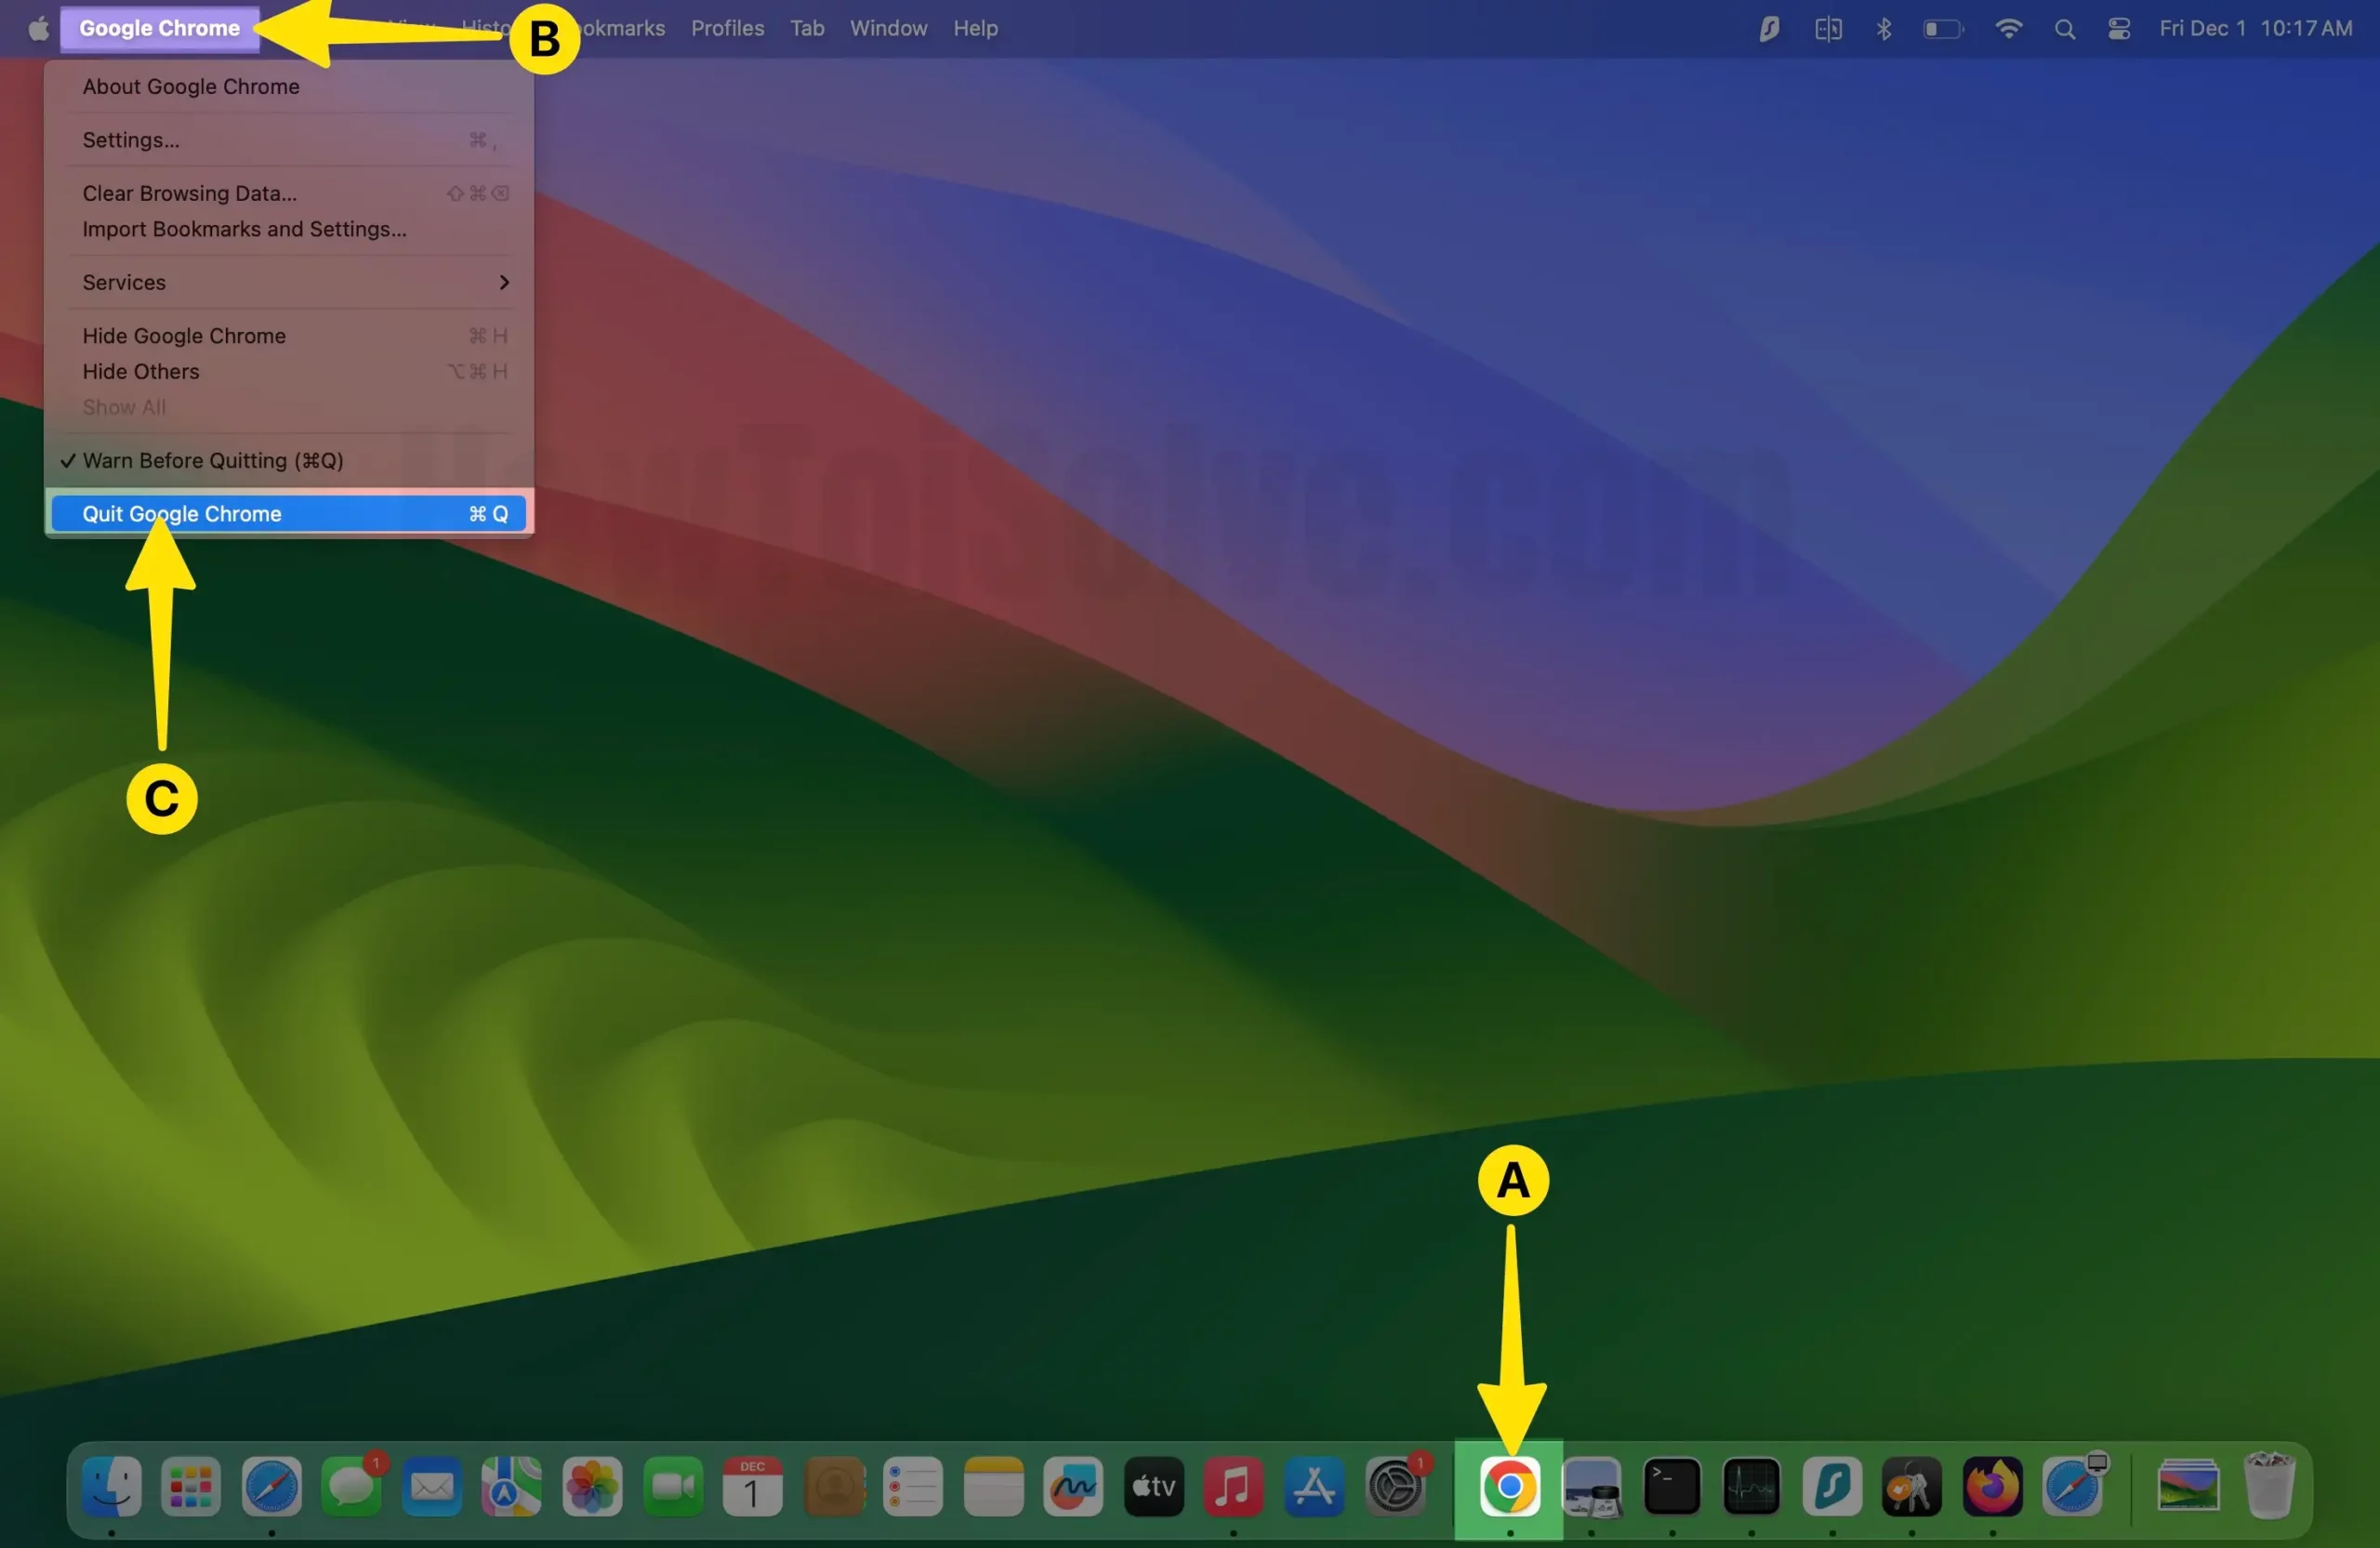Launch Freeform from the Dock
The image size is (2380, 1548).
click(x=1073, y=1486)
